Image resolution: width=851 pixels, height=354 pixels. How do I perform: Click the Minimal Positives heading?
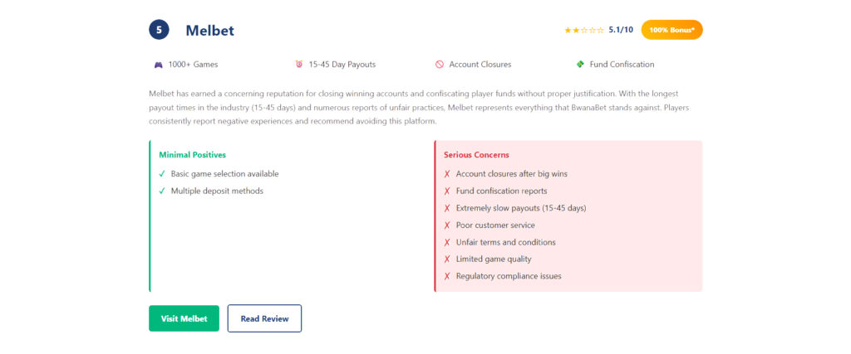192,155
